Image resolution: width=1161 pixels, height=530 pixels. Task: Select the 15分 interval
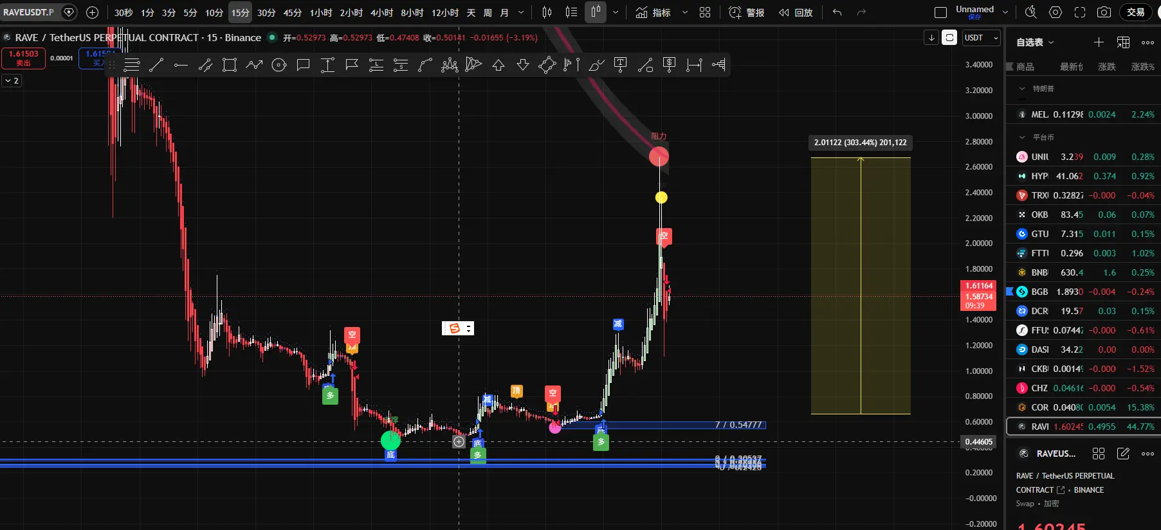240,12
